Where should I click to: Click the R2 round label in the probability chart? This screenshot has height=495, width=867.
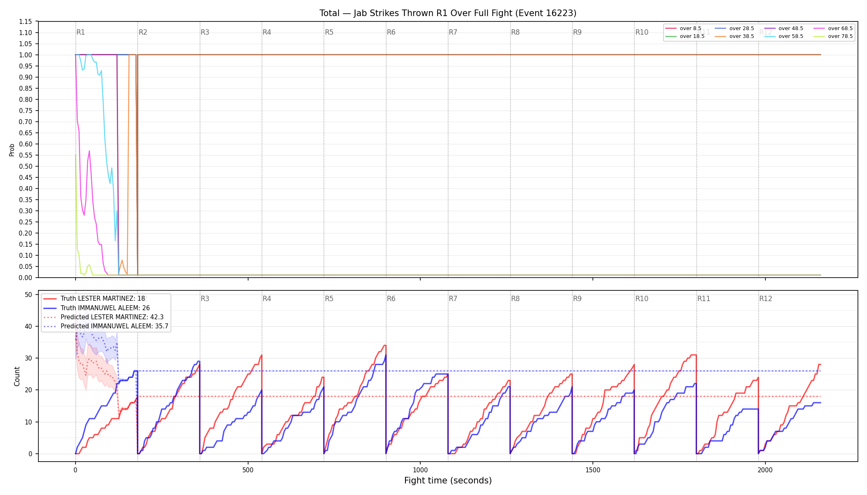tap(143, 32)
